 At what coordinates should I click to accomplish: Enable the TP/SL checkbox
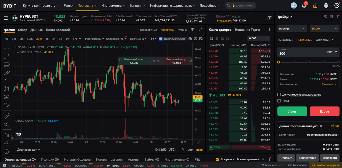[x=279, y=101]
